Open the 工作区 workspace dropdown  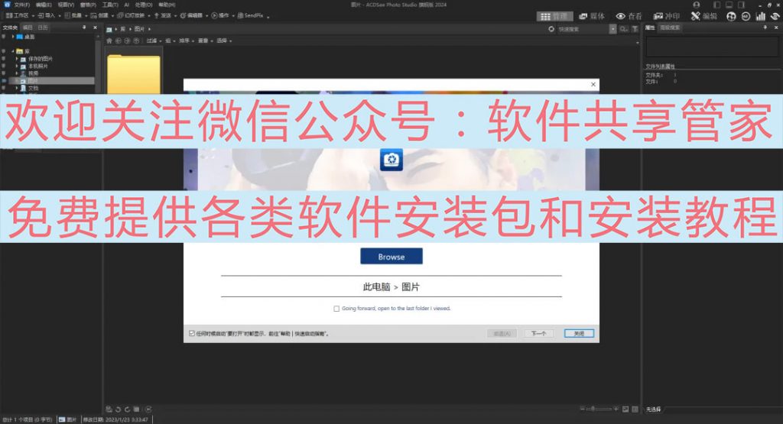coord(20,15)
